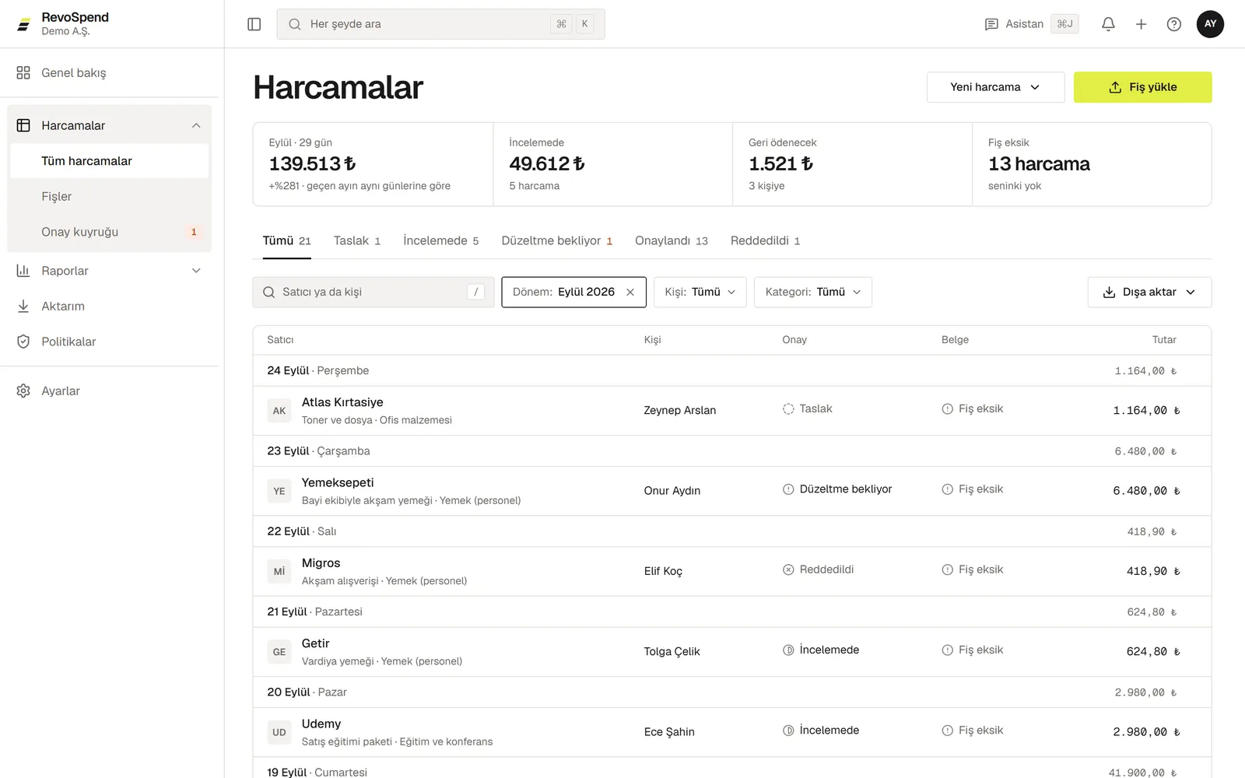Open the AY user avatar menu
Image resolution: width=1245 pixels, height=778 pixels.
[1210, 24]
